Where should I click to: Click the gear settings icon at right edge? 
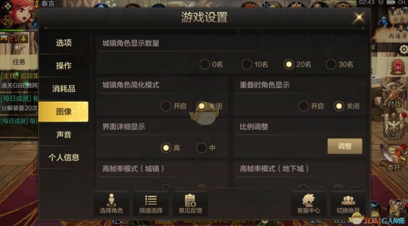(x=403, y=49)
